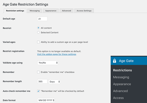Select the Restriction settings tab
The height and width of the screenshot is (103, 147).
pos(15,11)
